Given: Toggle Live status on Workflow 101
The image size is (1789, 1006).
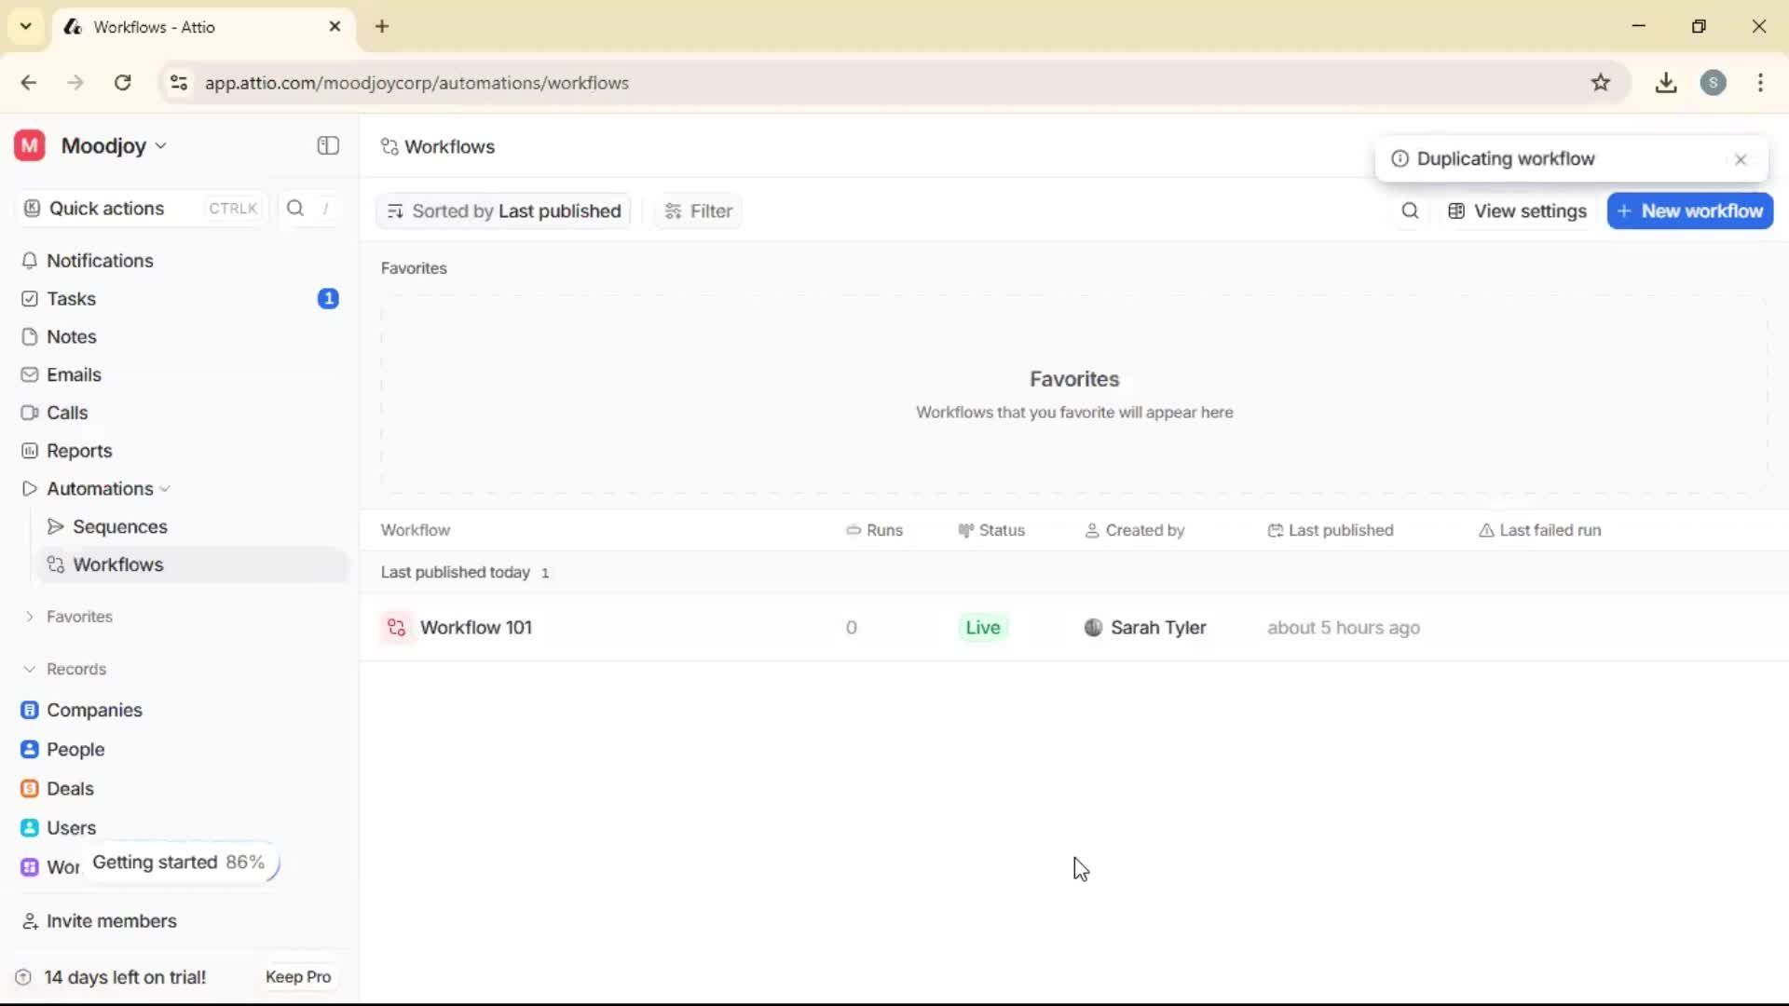Looking at the screenshot, I should (983, 627).
